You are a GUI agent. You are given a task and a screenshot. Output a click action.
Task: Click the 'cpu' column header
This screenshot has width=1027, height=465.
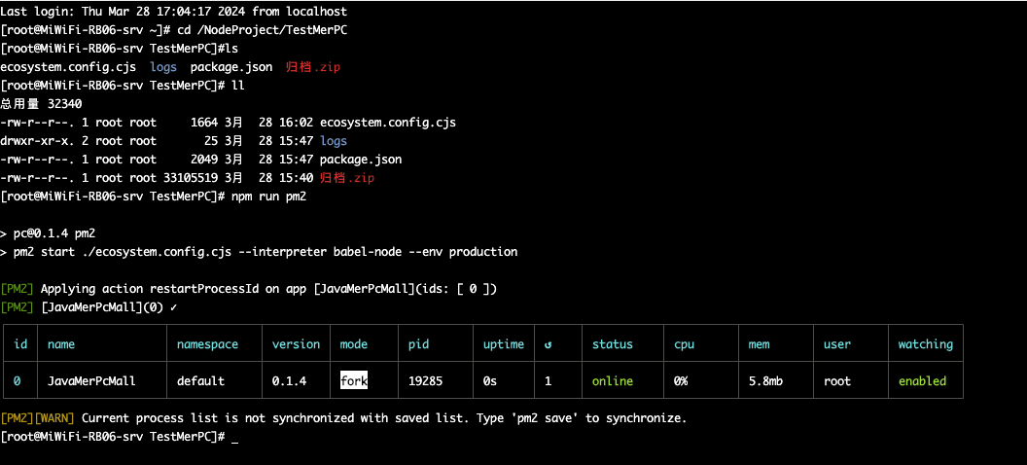click(x=684, y=343)
